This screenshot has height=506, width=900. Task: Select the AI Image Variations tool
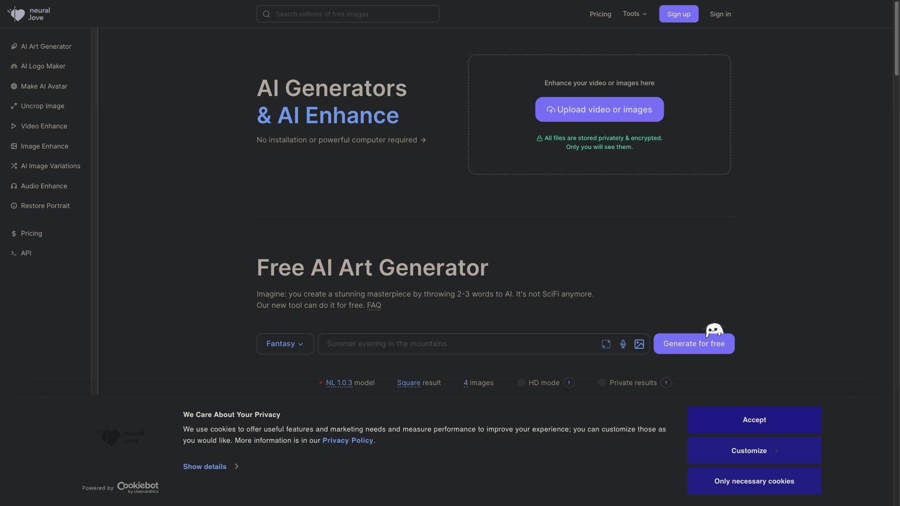[51, 166]
